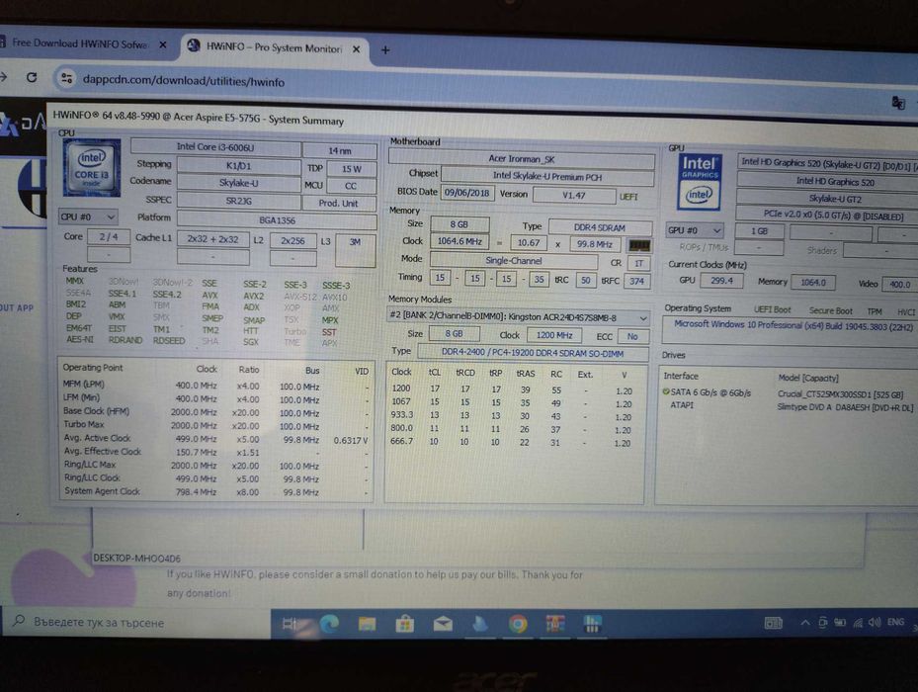Image resolution: width=918 pixels, height=692 pixels.
Task: Click the HWiNFO icon in the taskbar
Action: (x=592, y=625)
